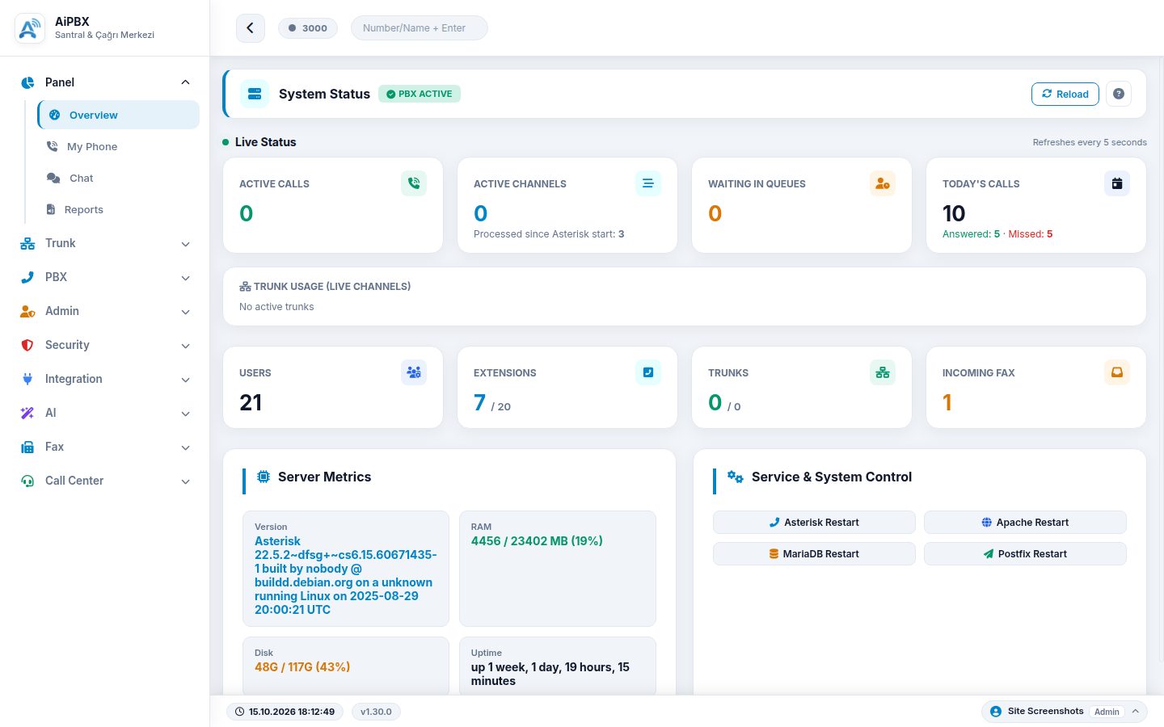
Task: Click the 3000 extension status pill
Action: [x=308, y=28]
